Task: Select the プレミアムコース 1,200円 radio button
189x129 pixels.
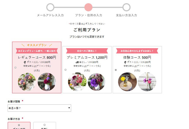Action: 66,70
